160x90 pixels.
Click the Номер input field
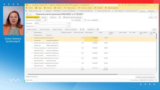(96, 20)
